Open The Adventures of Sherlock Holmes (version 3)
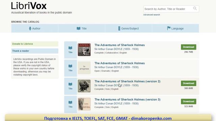The width and height of the screenshot is (216, 121). click(128, 99)
